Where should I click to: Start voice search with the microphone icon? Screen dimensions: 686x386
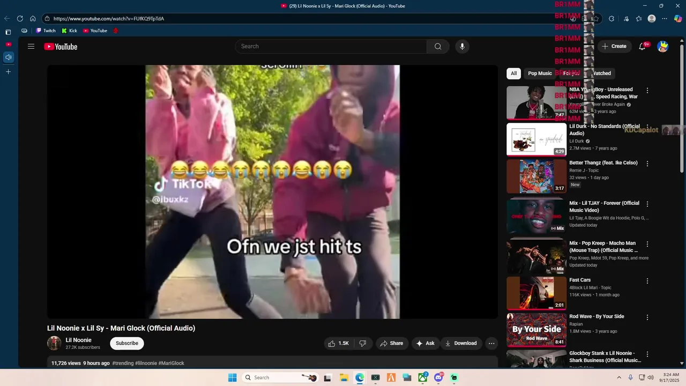[462, 47]
